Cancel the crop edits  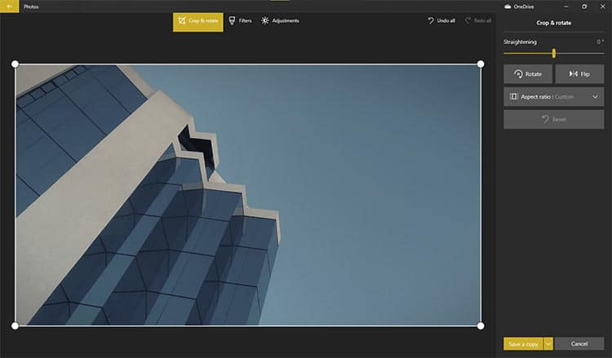[579, 343]
